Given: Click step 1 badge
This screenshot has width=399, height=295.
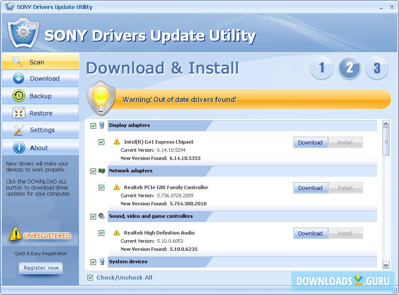Looking at the screenshot, I should [322, 68].
